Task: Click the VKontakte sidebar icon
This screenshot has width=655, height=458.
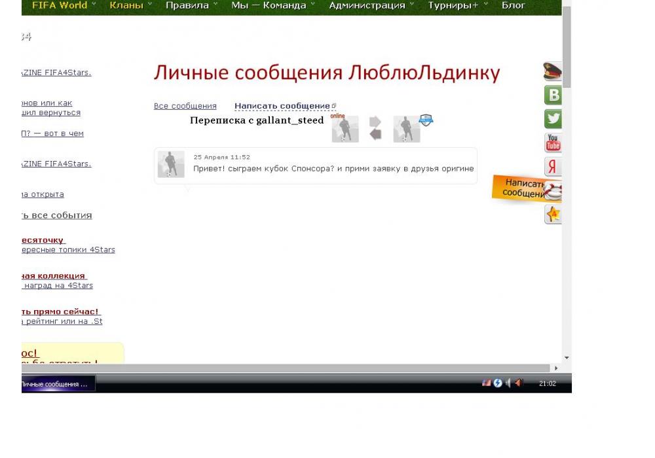Action: point(553,96)
